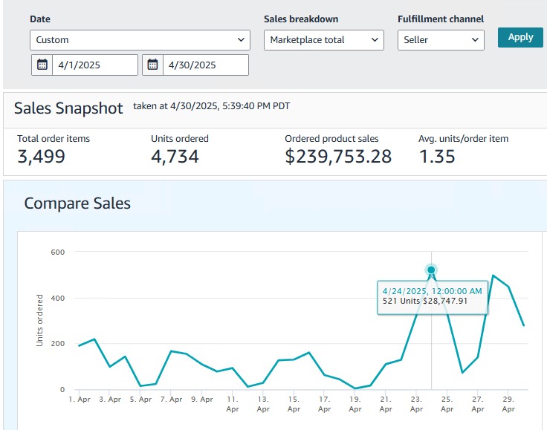Click the Compare Sales heading
This screenshot has width=547, height=430.
(x=77, y=203)
